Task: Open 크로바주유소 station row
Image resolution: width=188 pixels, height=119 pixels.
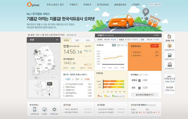Action: (78, 87)
